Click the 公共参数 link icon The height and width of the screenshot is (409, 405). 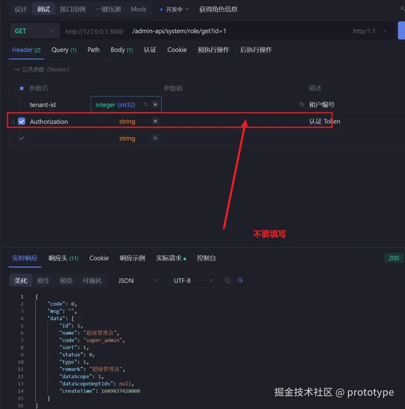pos(17,69)
